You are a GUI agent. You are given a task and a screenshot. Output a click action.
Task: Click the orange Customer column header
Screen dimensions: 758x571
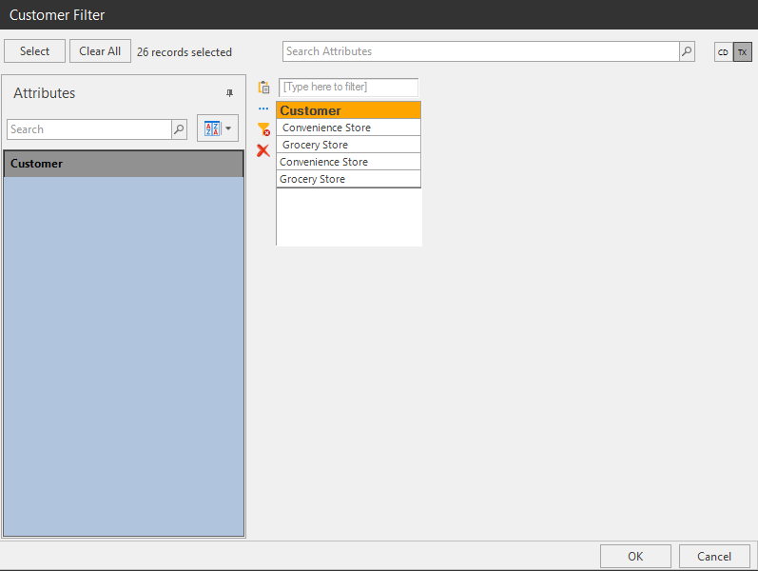(348, 110)
